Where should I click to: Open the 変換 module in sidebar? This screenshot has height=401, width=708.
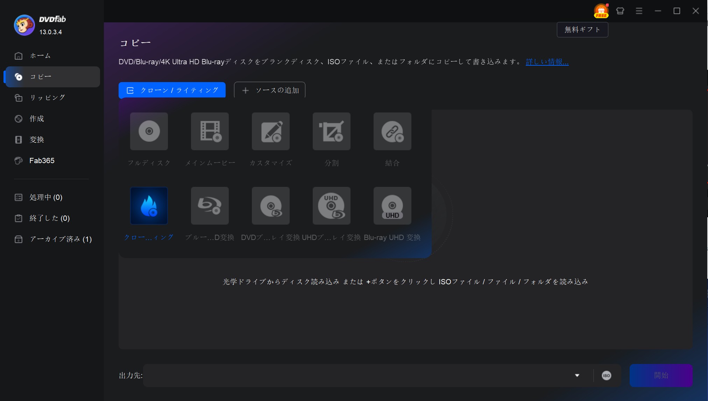[52, 140]
